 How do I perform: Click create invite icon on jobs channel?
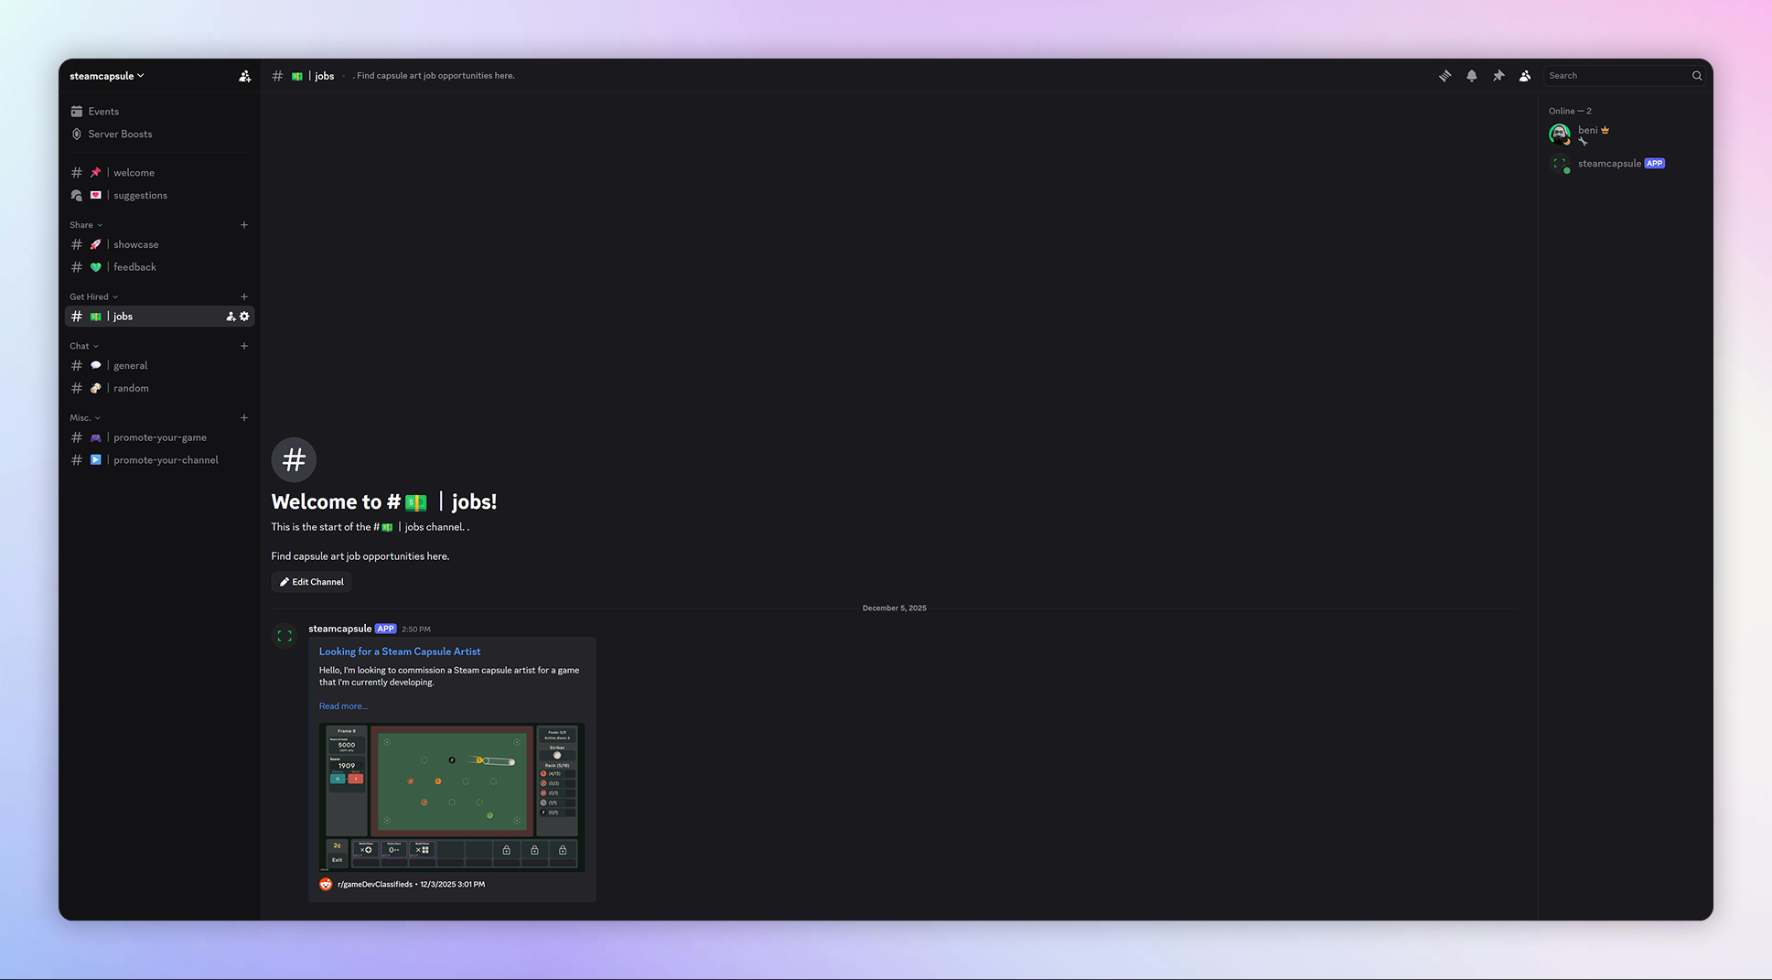231,317
